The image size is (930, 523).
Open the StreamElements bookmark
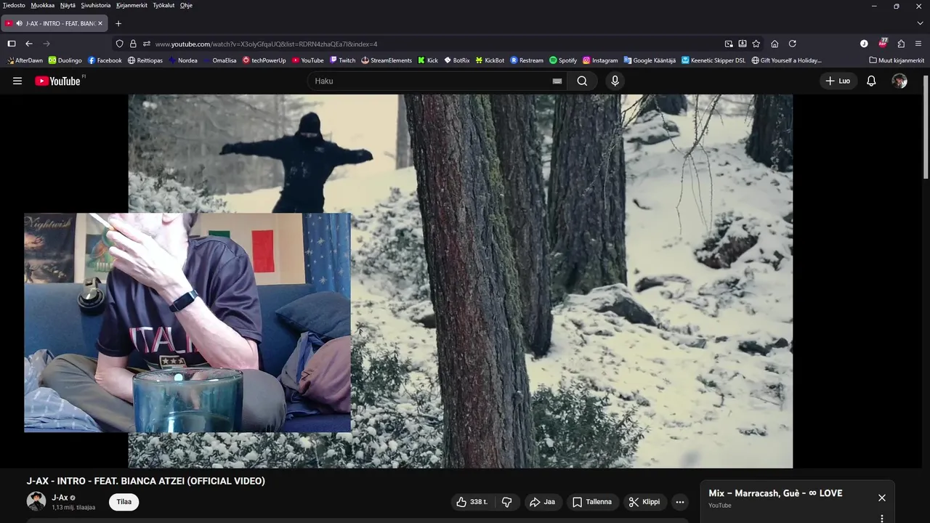click(387, 60)
